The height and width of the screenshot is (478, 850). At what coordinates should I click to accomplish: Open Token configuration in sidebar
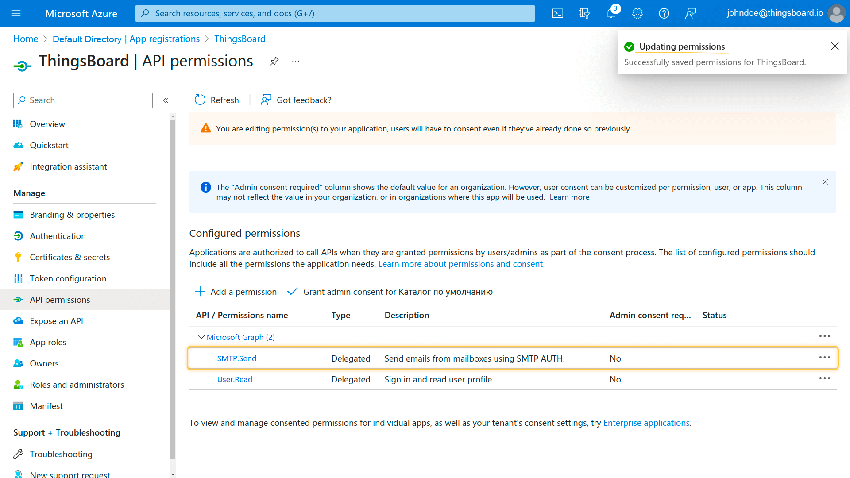(68, 278)
